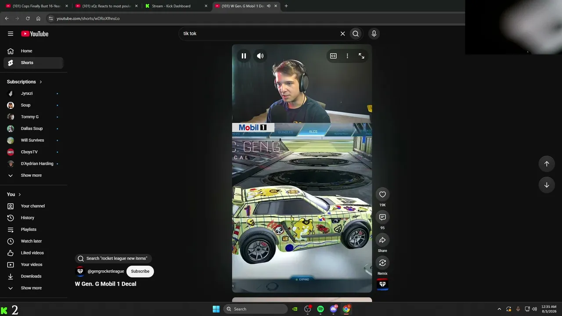Expand the Subscriptions section

25,82
